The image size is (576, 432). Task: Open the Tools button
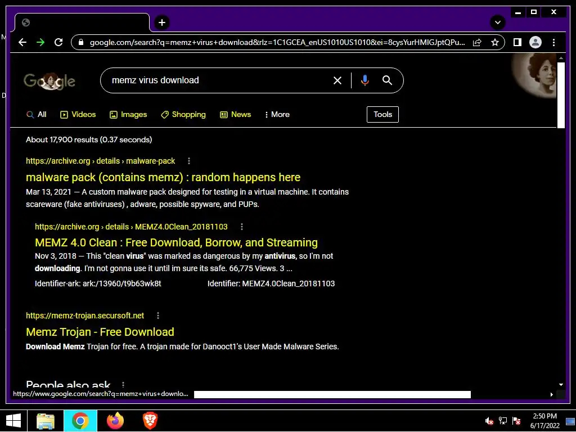click(382, 114)
